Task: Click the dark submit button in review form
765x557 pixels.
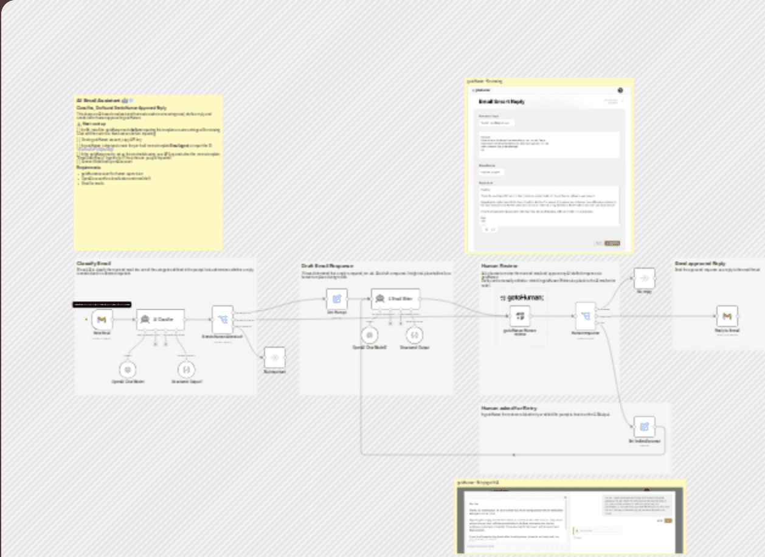Action: tap(612, 243)
